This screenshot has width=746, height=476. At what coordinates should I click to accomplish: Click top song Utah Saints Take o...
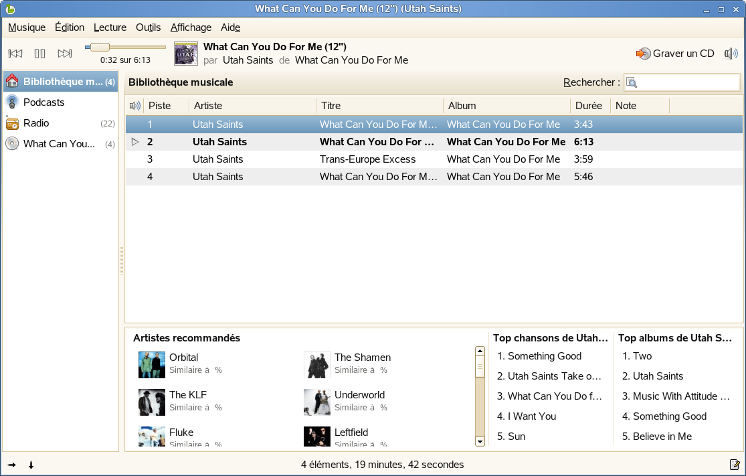pyautogui.click(x=549, y=376)
